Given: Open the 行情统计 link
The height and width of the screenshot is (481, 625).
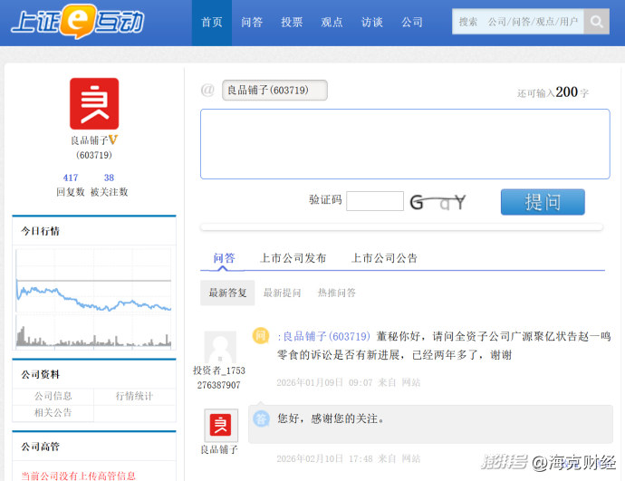Looking at the screenshot, I should [x=134, y=396].
